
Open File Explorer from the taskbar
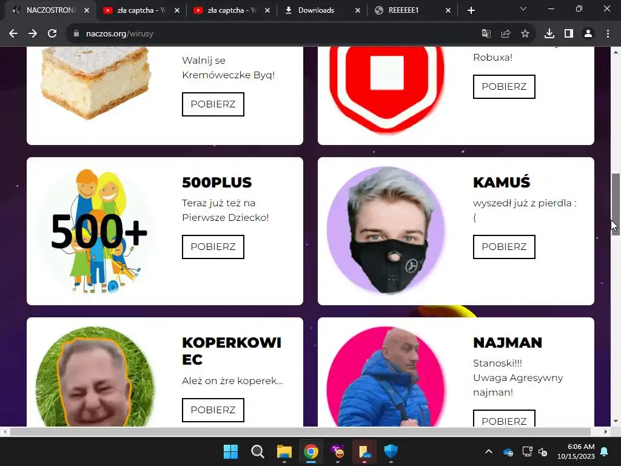pyautogui.click(x=284, y=451)
